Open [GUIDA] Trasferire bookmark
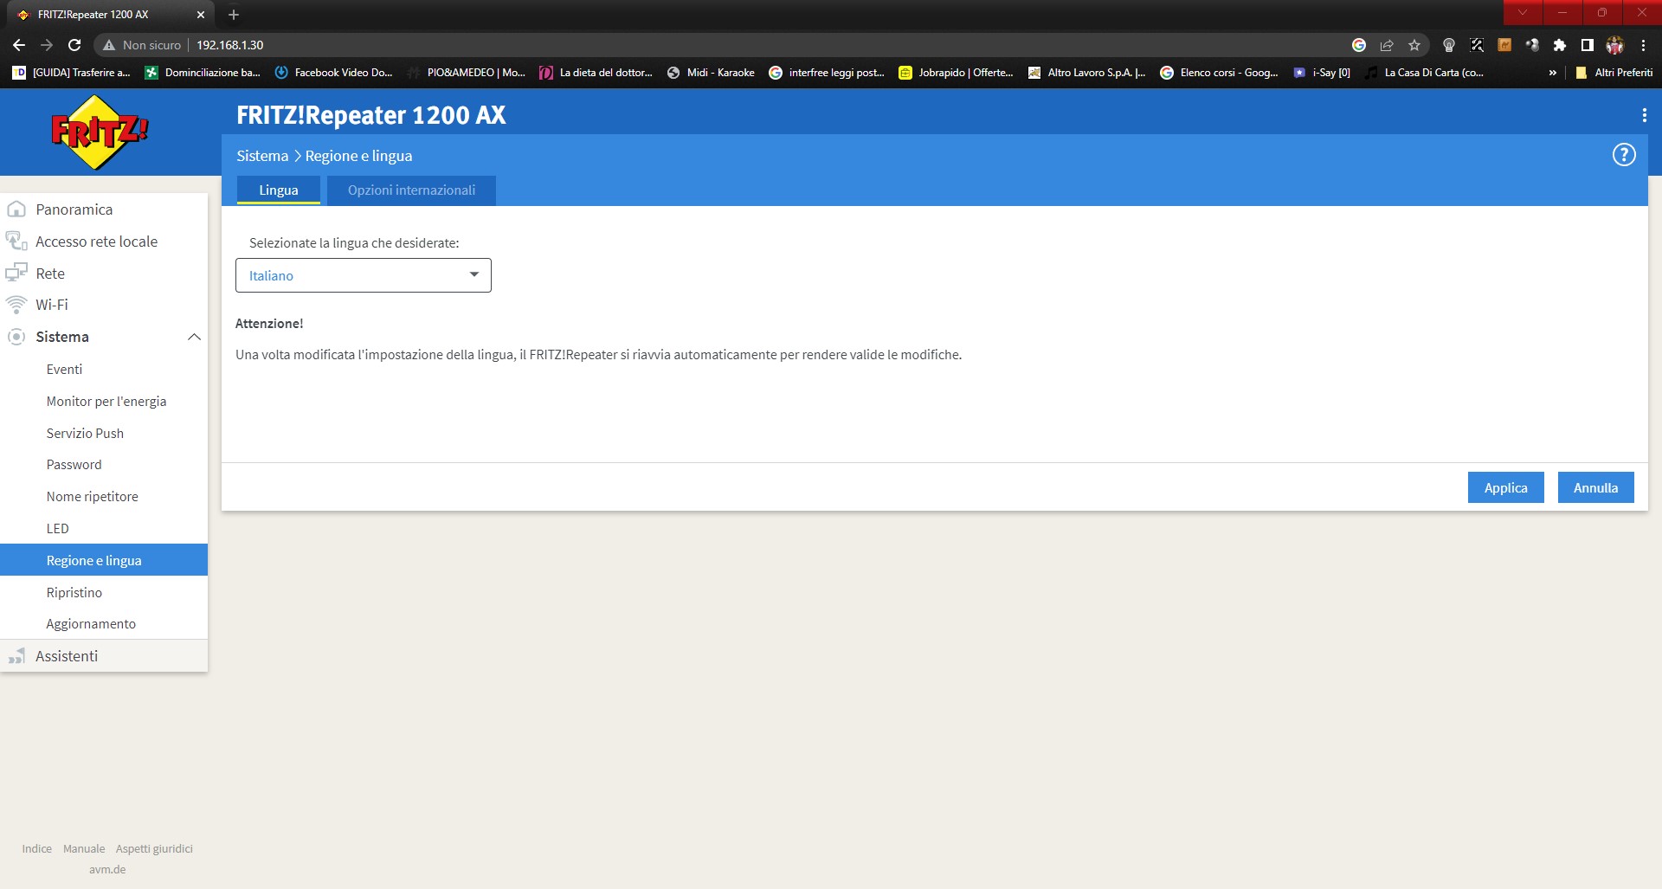Image resolution: width=1662 pixels, height=889 pixels. [x=72, y=73]
